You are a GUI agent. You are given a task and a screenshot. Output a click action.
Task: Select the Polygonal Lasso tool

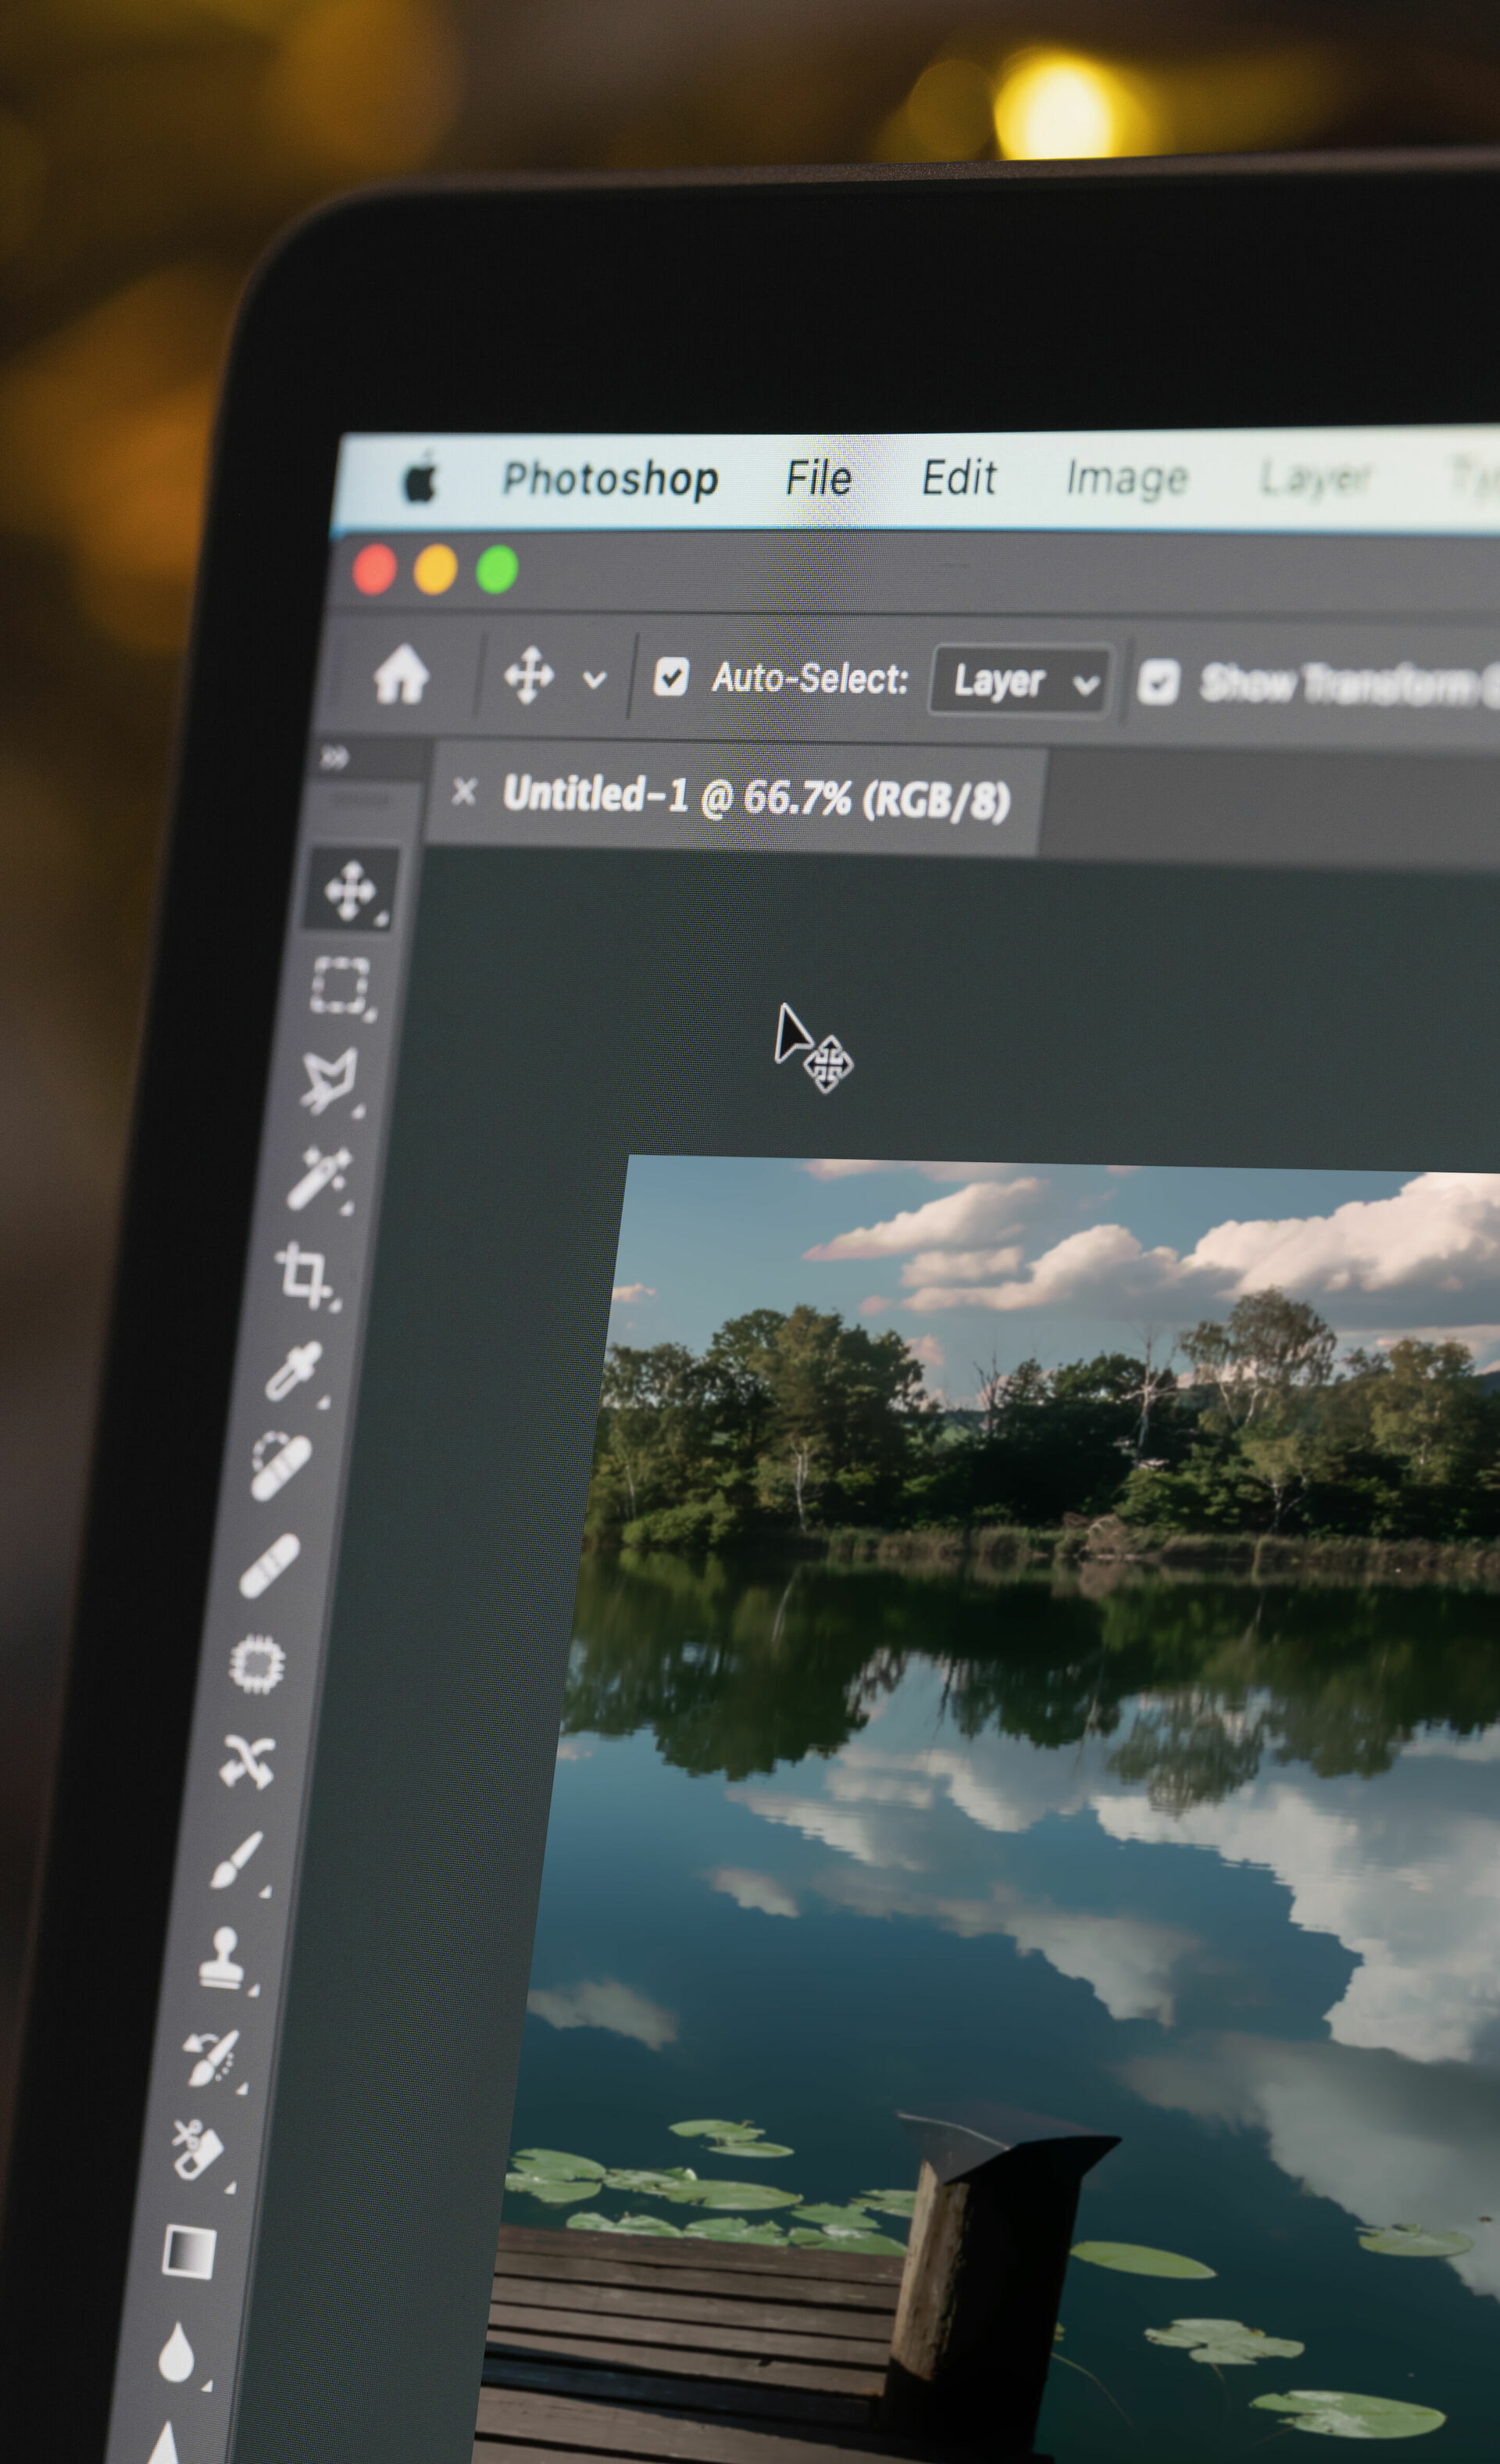coord(330,1081)
